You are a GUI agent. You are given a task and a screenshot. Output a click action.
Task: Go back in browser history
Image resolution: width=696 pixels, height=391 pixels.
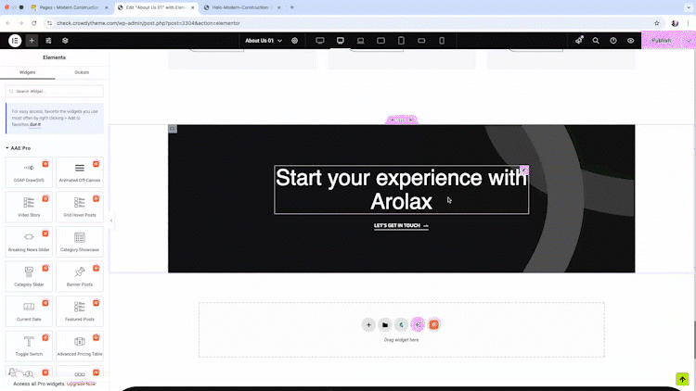coord(8,23)
